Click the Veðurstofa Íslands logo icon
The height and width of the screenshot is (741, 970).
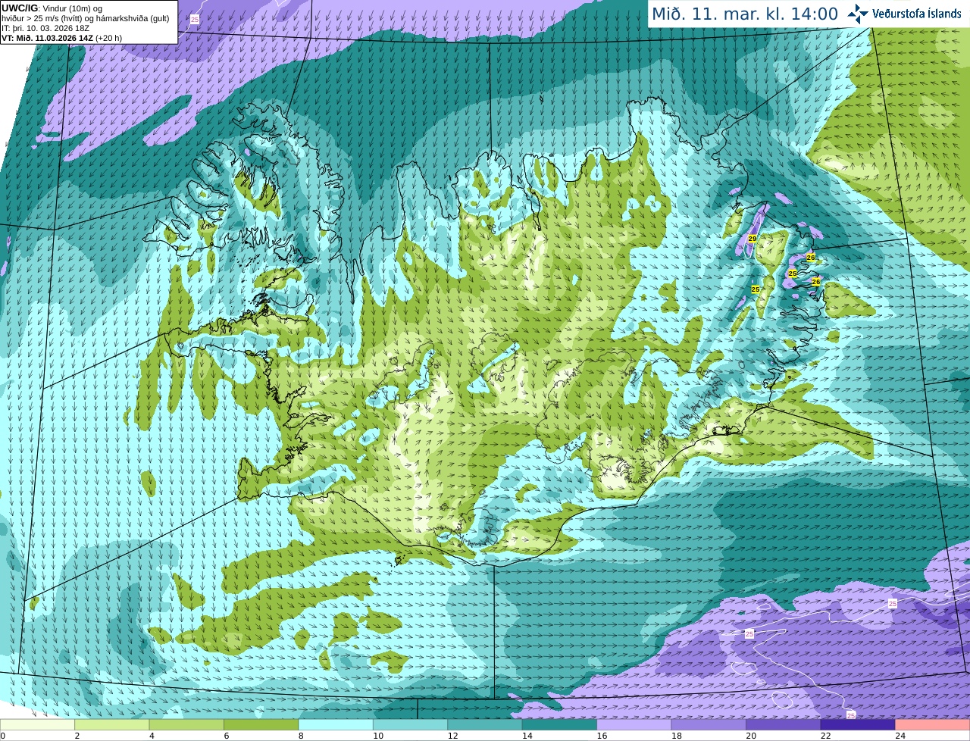pos(858,14)
